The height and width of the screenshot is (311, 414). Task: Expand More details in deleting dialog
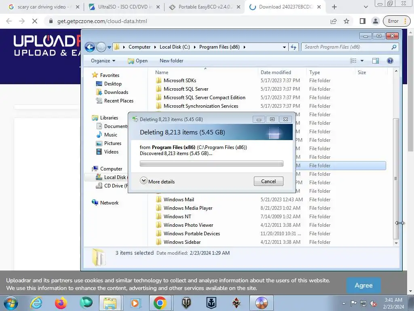(157, 181)
